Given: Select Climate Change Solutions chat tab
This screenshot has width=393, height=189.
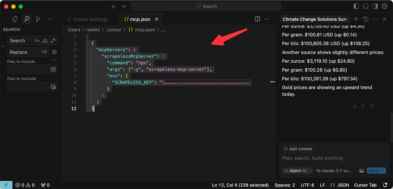Looking at the screenshot, I should pos(315,19).
